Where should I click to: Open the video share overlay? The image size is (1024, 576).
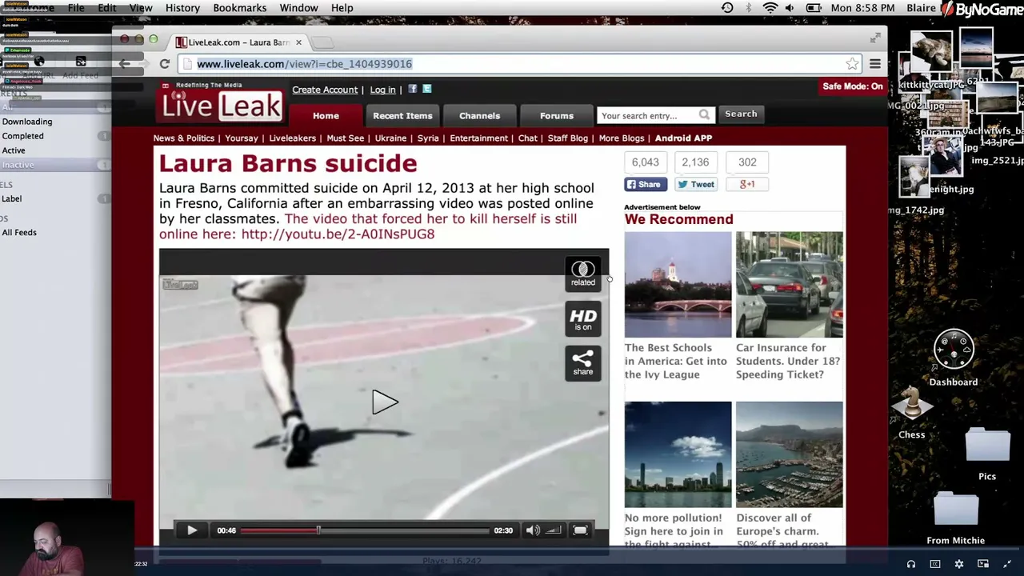583,363
